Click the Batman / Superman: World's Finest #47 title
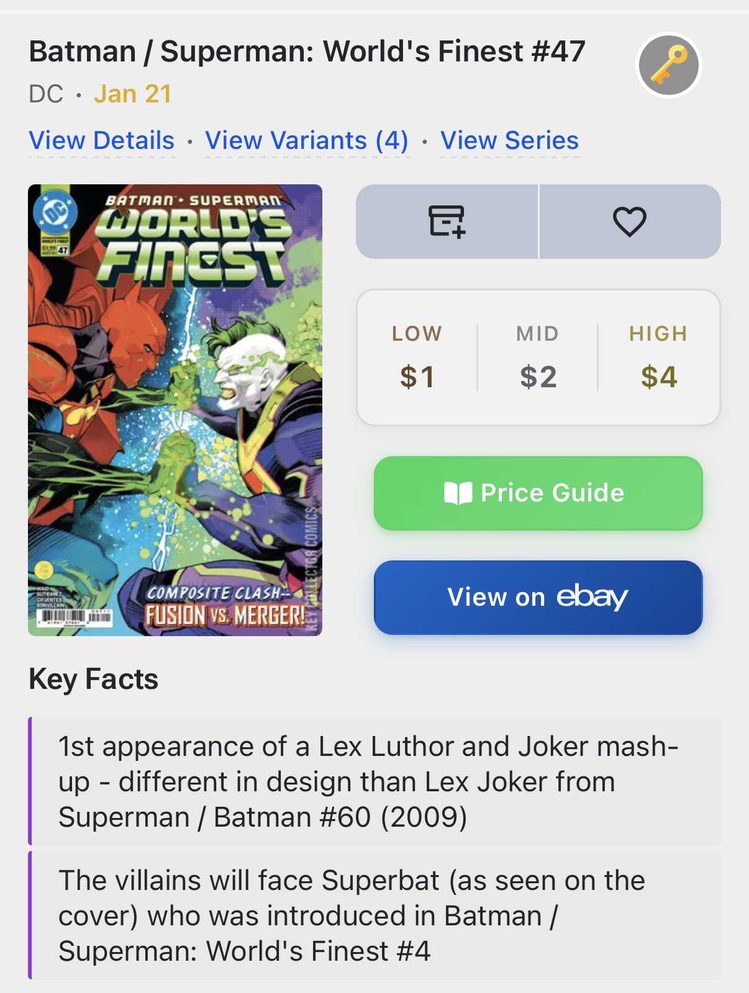 point(307,52)
